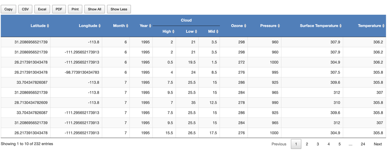389x153 pixels.
Task: Sort the Cloud Low column icon
Action: [196, 31]
